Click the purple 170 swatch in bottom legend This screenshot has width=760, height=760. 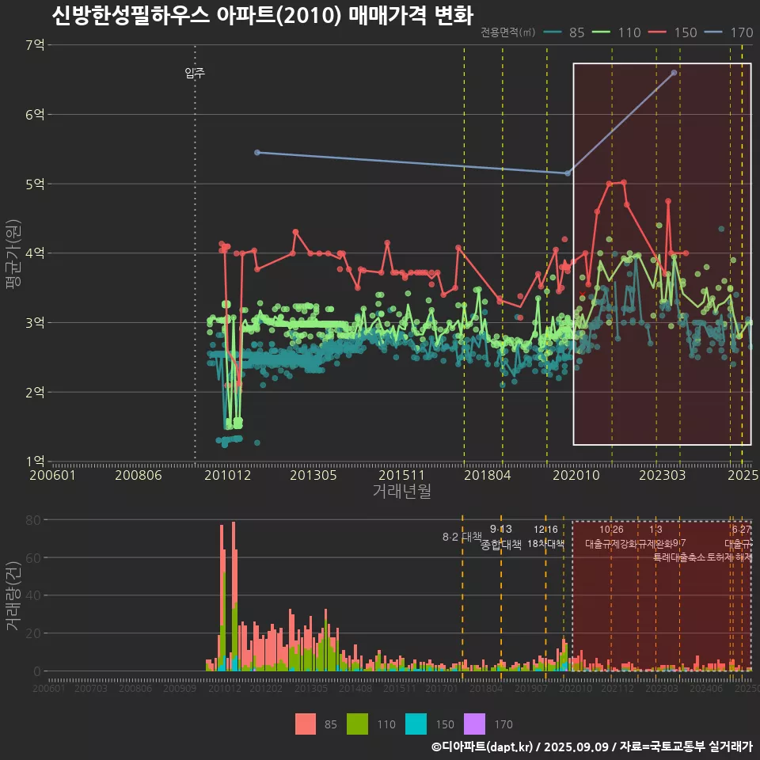pyautogui.click(x=474, y=724)
